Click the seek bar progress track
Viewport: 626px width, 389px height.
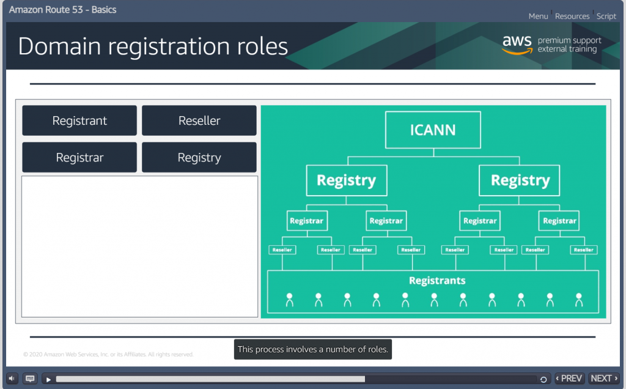[293, 379]
